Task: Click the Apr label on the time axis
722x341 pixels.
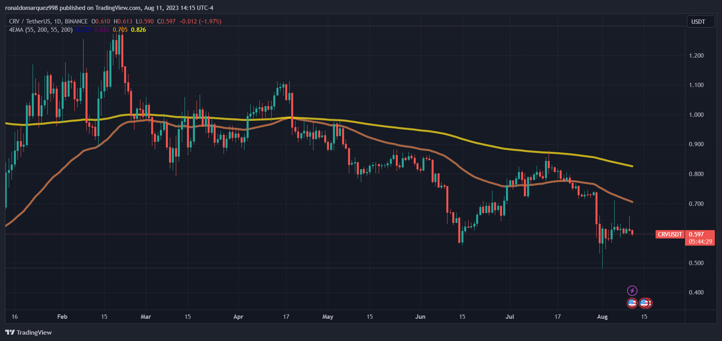Action: (238, 317)
